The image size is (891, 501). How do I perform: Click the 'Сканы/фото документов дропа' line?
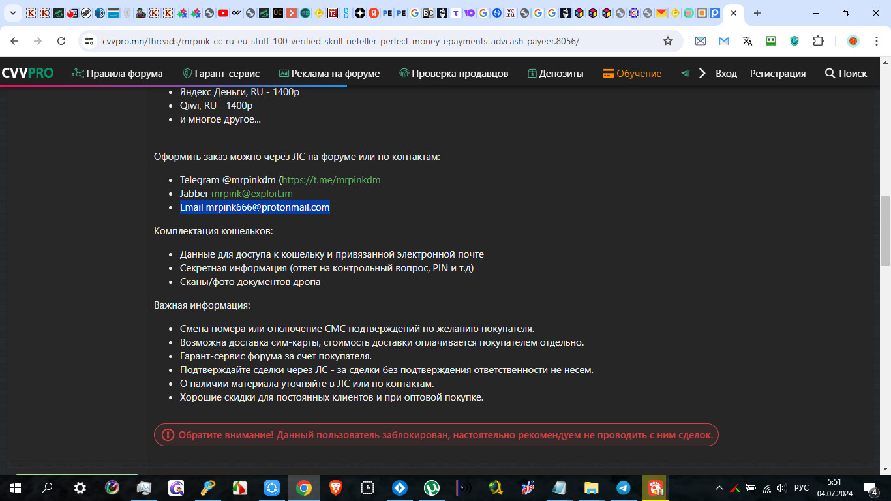pos(250,282)
